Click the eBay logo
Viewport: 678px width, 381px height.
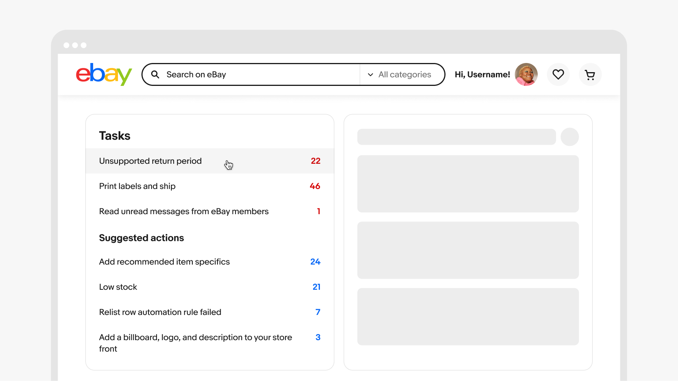tap(103, 74)
